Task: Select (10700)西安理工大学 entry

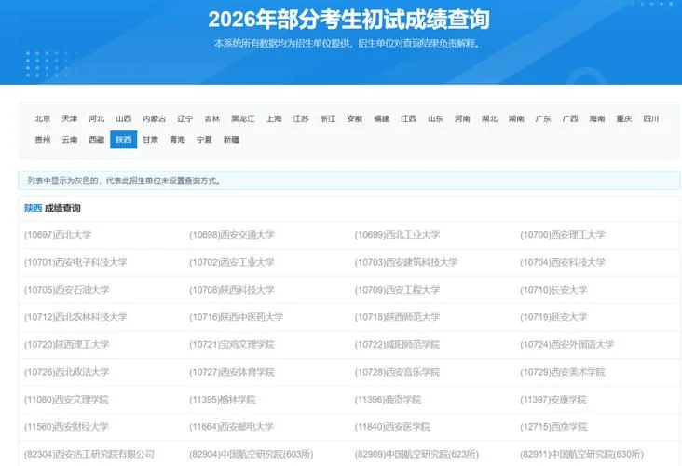Action: coord(563,235)
